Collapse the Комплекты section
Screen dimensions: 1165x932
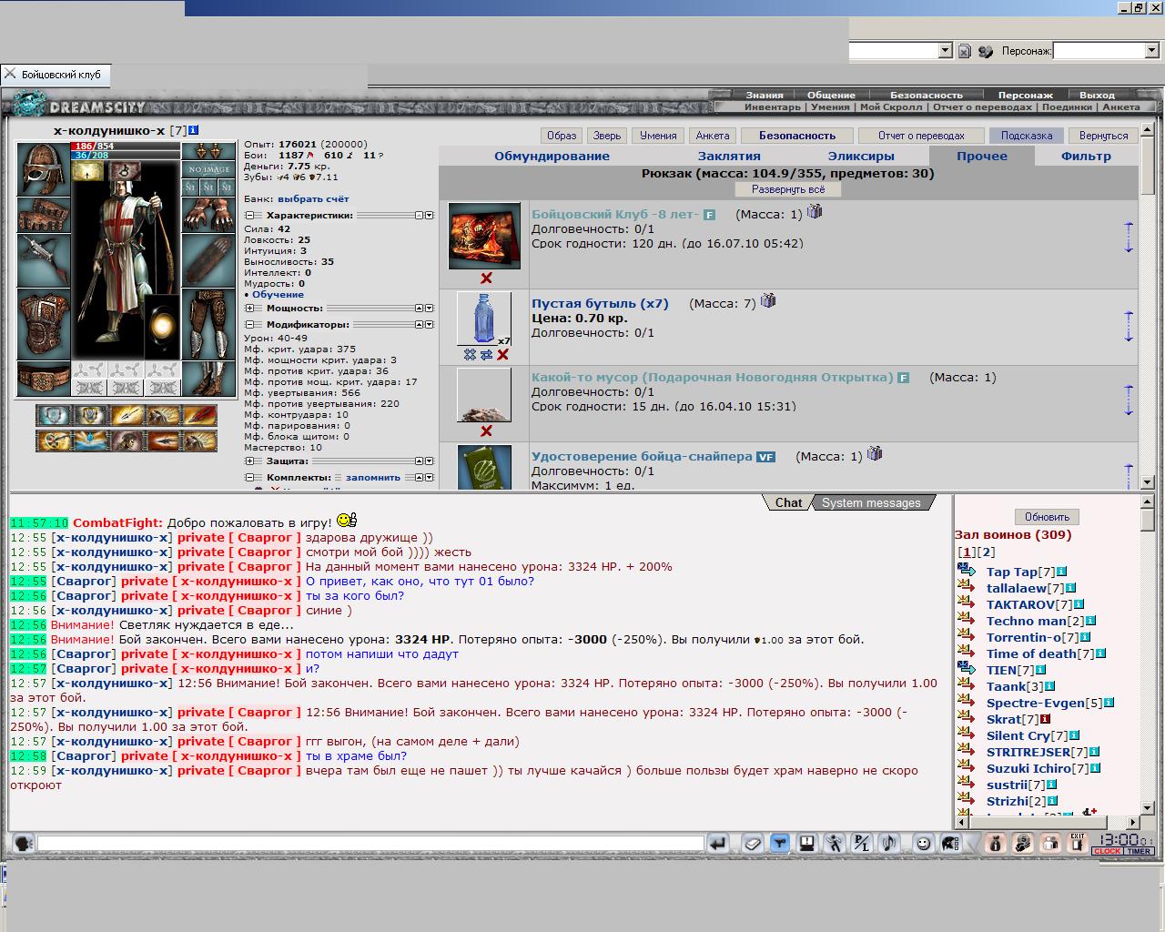249,477
